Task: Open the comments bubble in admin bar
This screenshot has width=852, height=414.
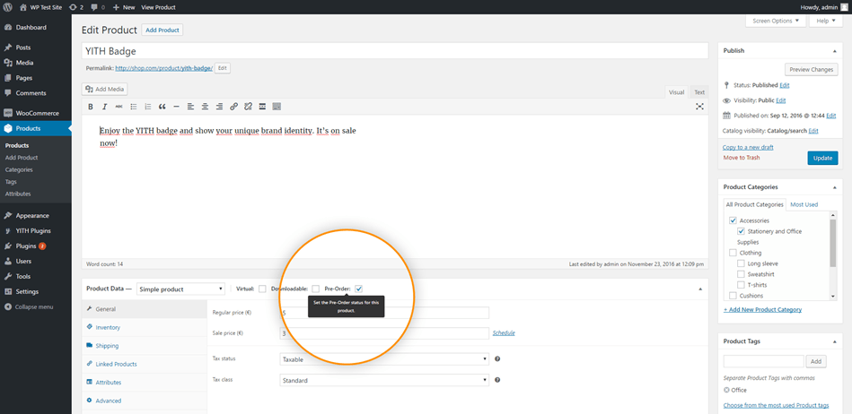Action: 99,7
